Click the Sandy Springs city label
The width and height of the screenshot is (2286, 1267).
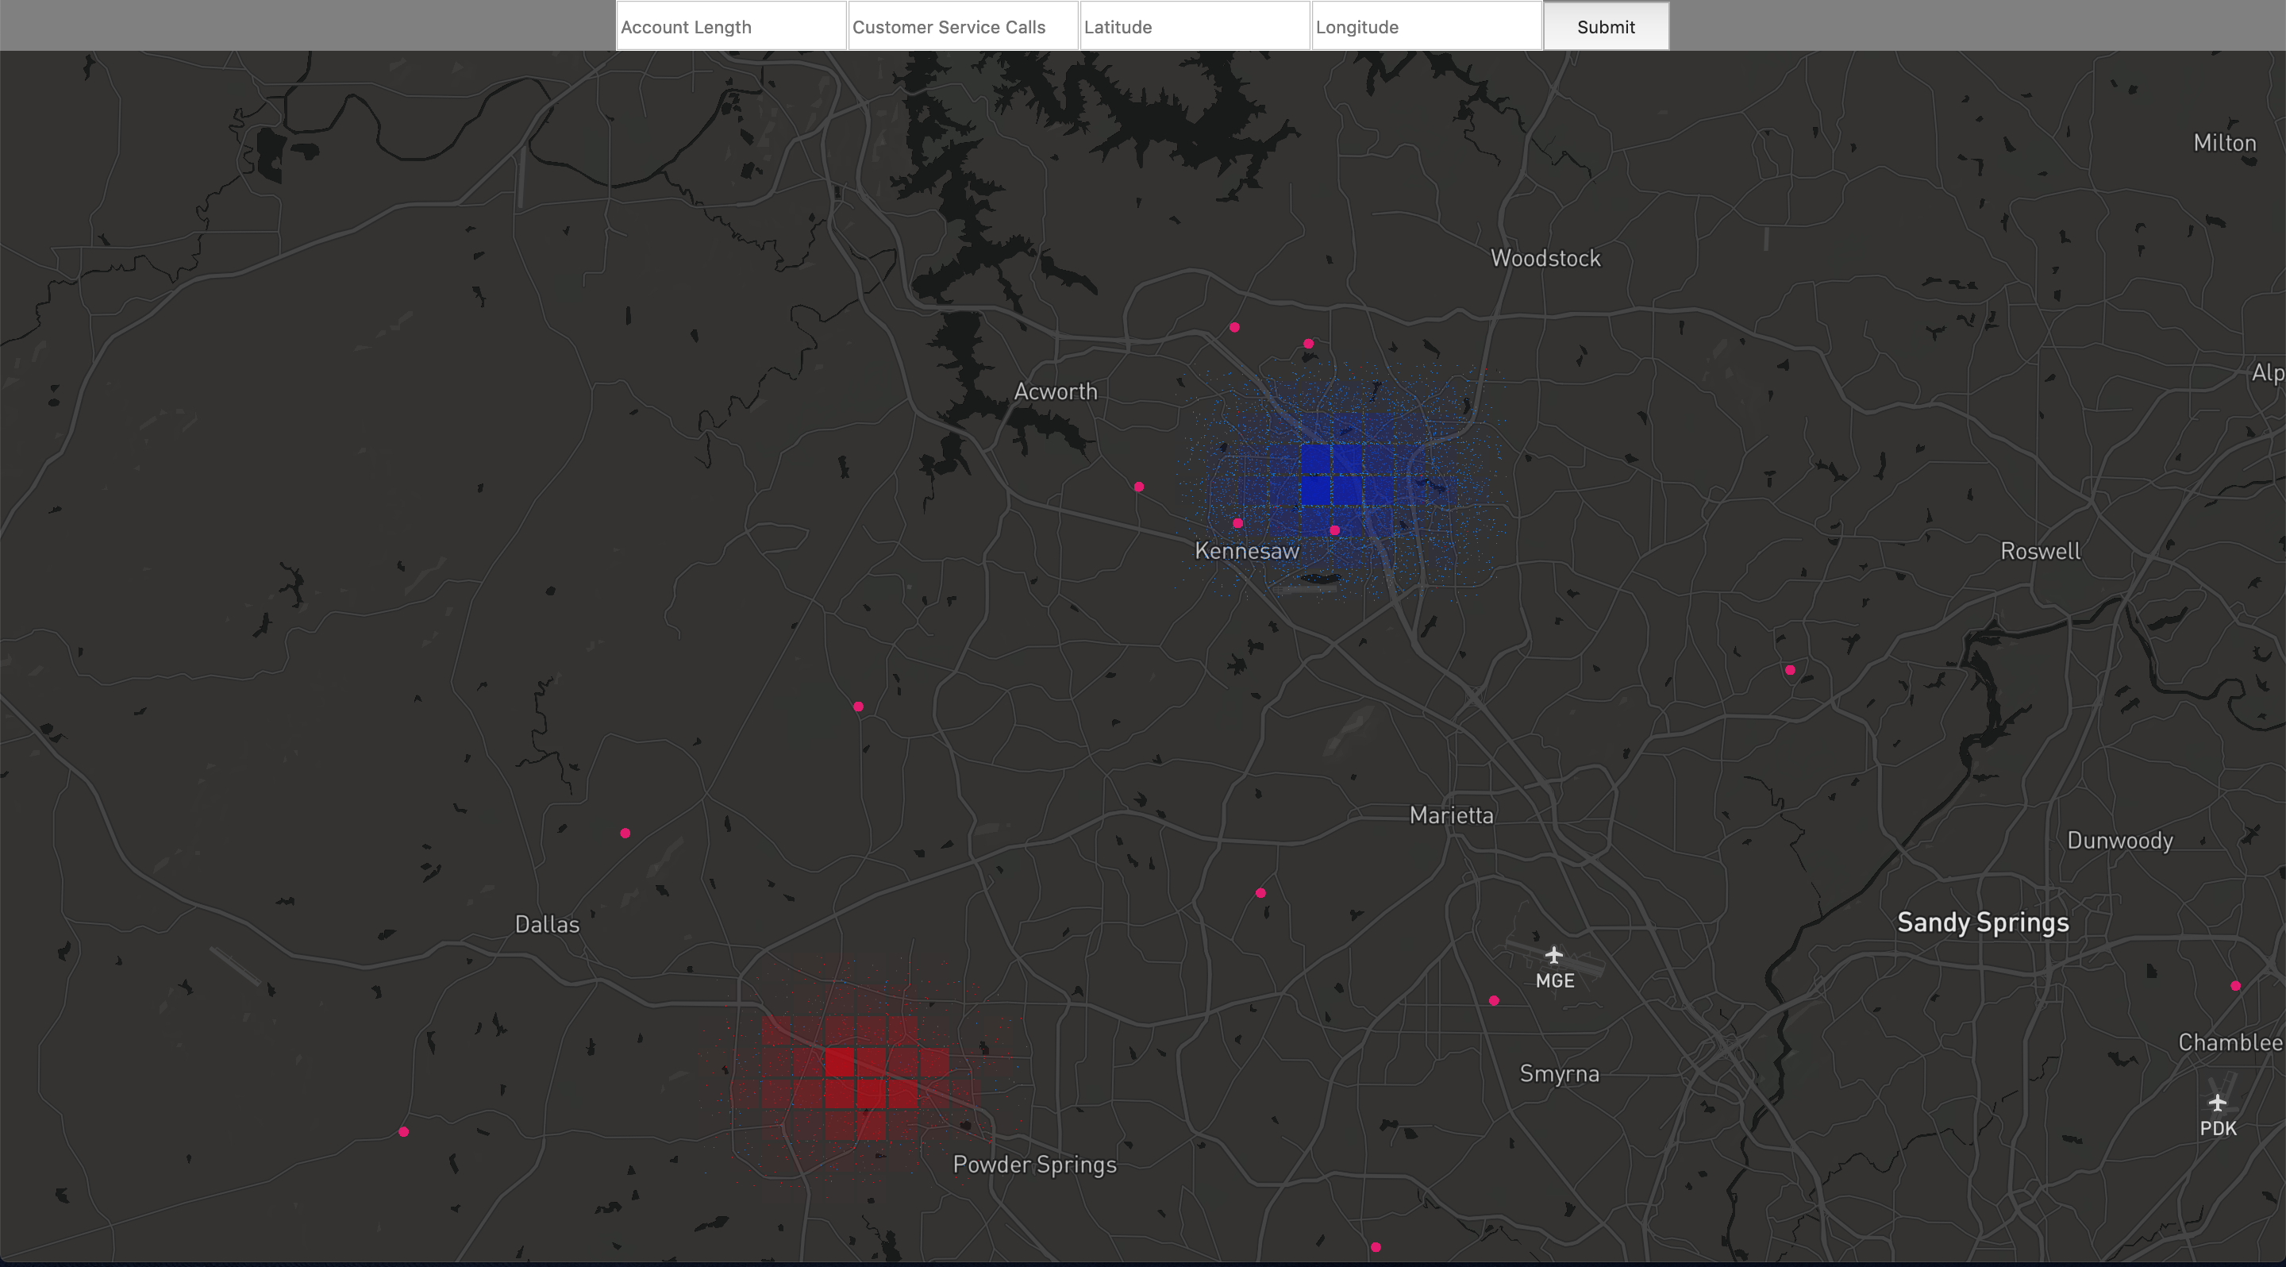(x=1983, y=922)
